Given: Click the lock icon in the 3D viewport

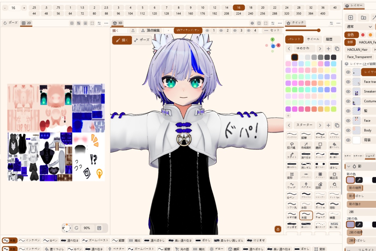Looking at the screenshot, I should [x=278, y=229].
